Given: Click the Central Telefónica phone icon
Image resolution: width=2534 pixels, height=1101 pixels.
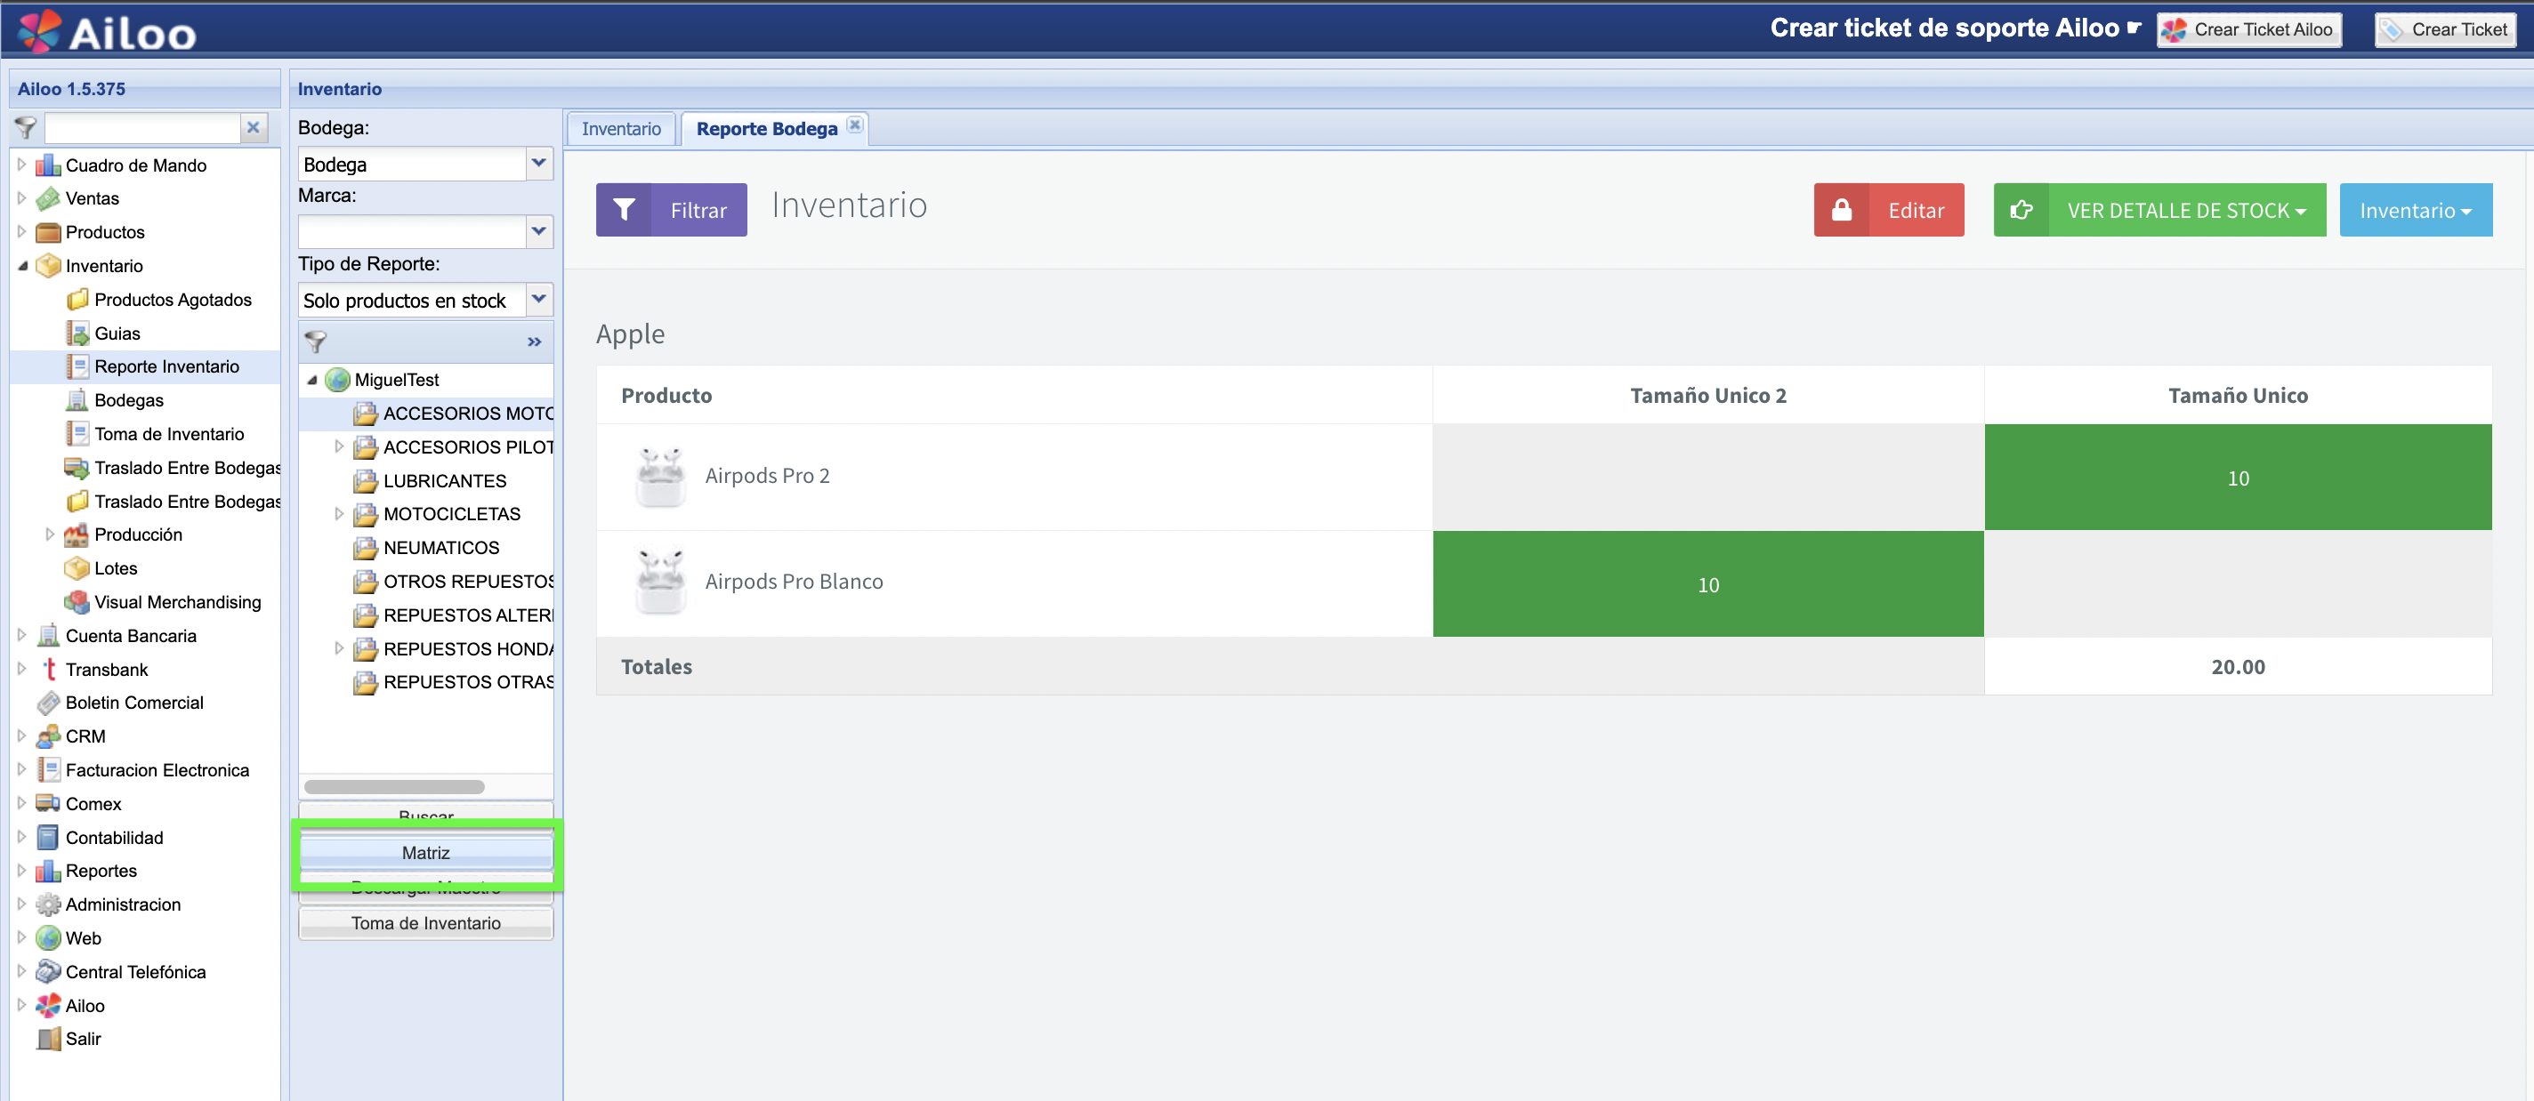Looking at the screenshot, I should pyautogui.click(x=47, y=971).
